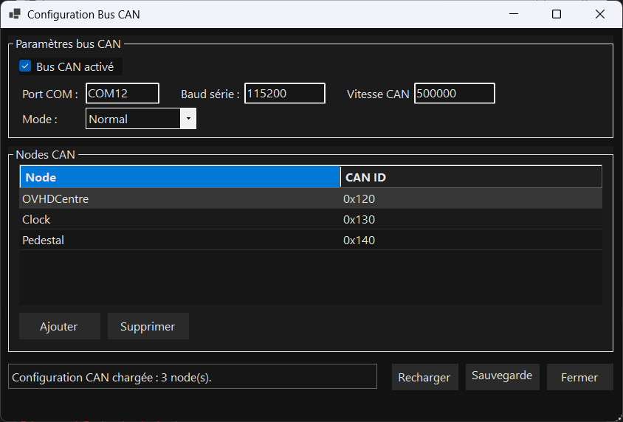Uncheck the Bus CAN activé checkbox

pyautogui.click(x=25, y=66)
